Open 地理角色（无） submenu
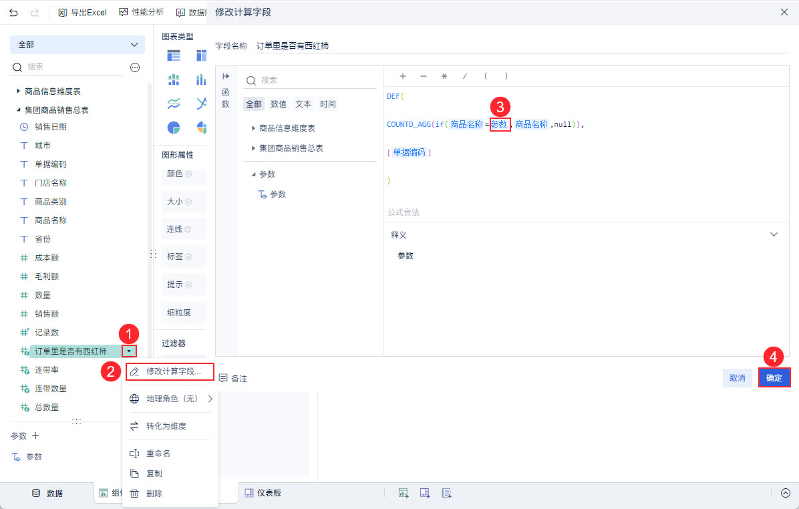 coord(170,398)
